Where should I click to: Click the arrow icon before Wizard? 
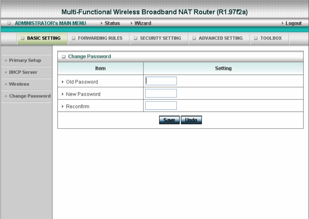(x=131, y=23)
